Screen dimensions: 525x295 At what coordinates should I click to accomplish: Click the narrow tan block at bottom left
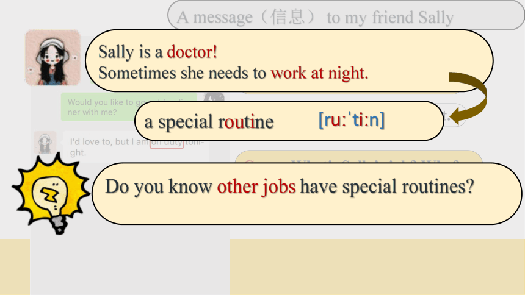click(15, 267)
